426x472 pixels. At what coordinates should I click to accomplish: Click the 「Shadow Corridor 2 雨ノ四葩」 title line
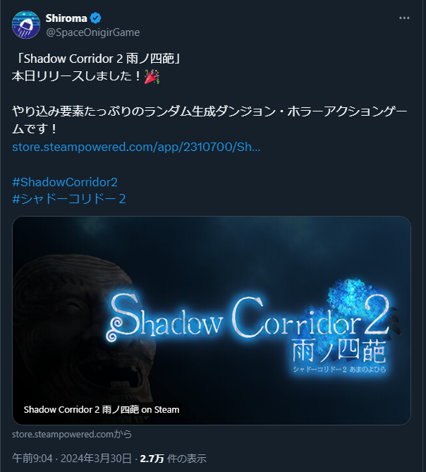pos(97,59)
